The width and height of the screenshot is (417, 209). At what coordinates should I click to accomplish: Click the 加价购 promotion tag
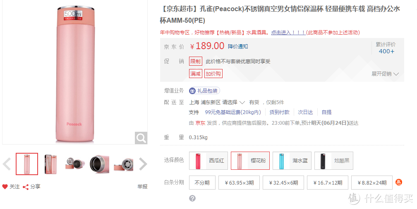213,74
